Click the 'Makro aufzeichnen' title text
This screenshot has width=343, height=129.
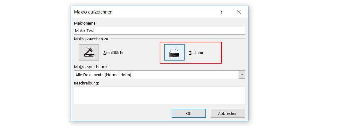point(93,12)
